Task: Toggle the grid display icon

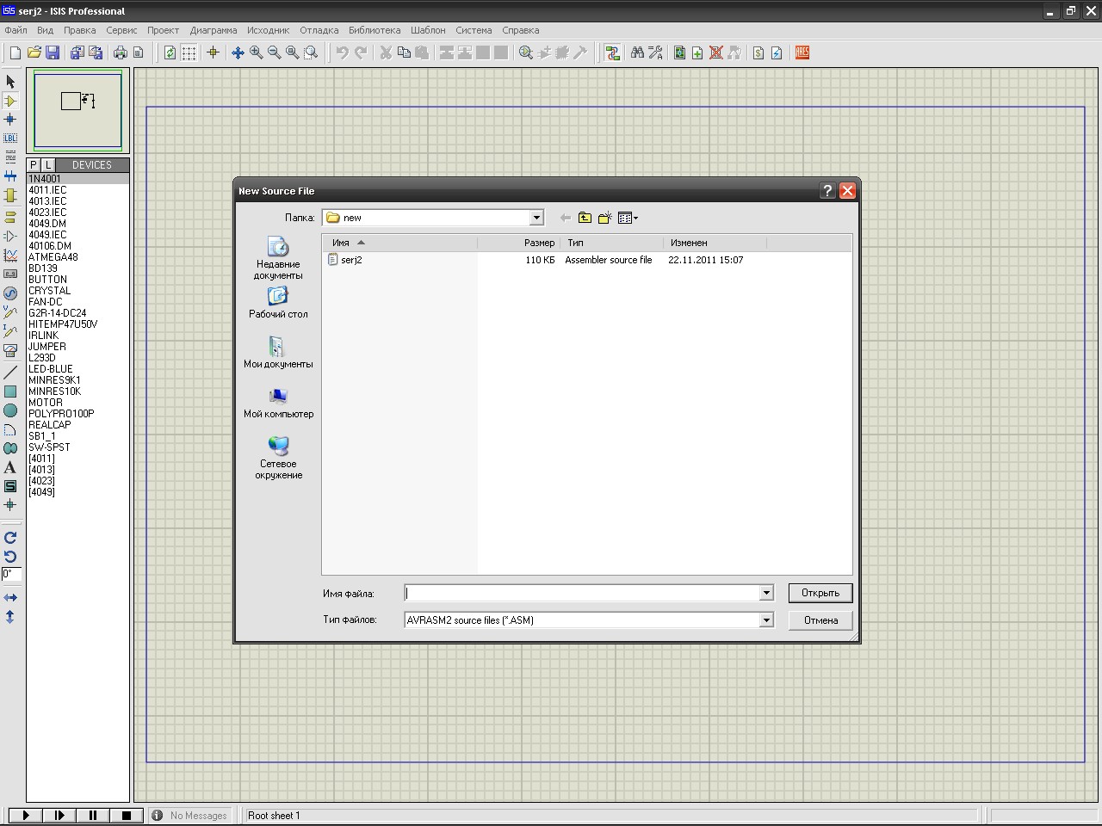Action: [x=189, y=52]
